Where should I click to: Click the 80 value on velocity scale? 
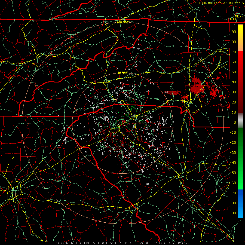coord(234,42)
